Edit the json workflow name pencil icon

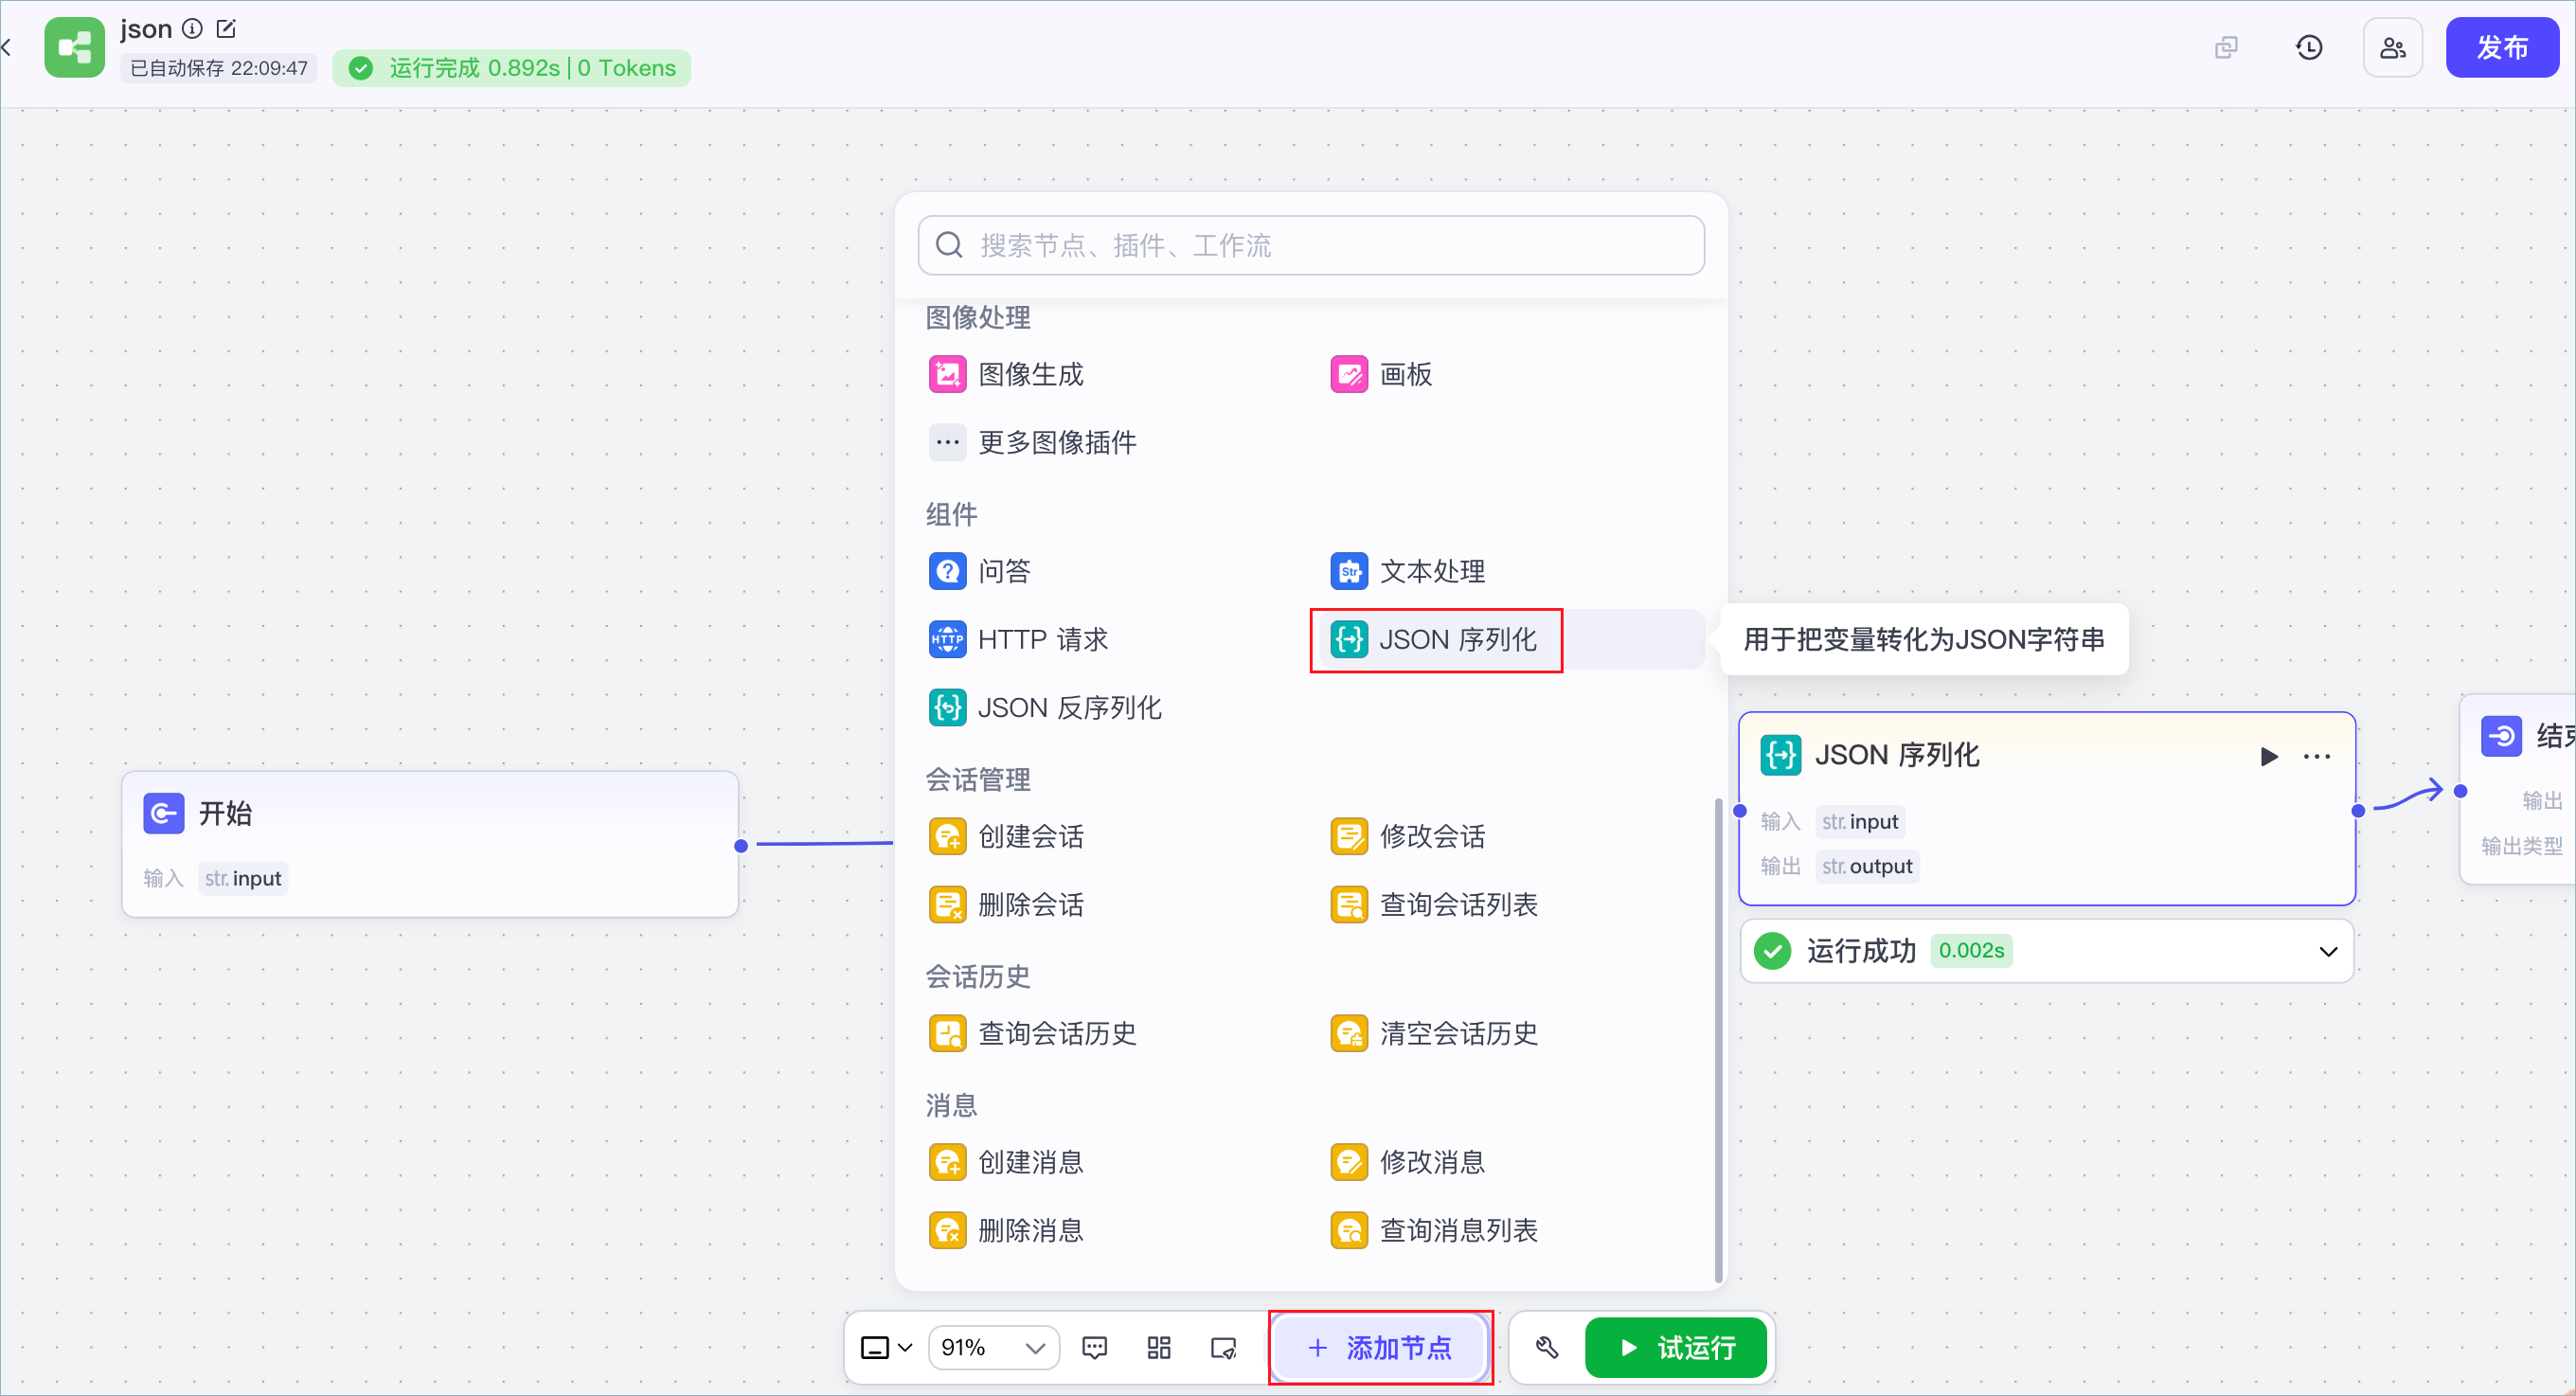[x=226, y=28]
